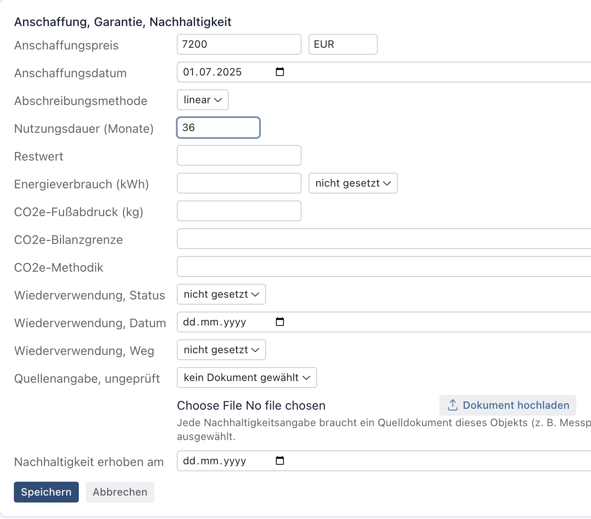
Task: Click the Nachhaltigkeit erhoben am date field
Action: 384,461
